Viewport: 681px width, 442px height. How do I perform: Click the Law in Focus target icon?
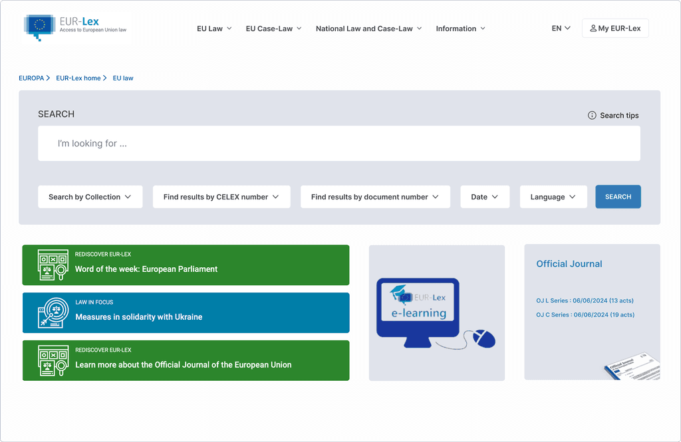(53, 312)
